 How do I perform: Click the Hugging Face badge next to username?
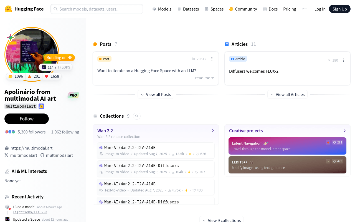click(41, 106)
